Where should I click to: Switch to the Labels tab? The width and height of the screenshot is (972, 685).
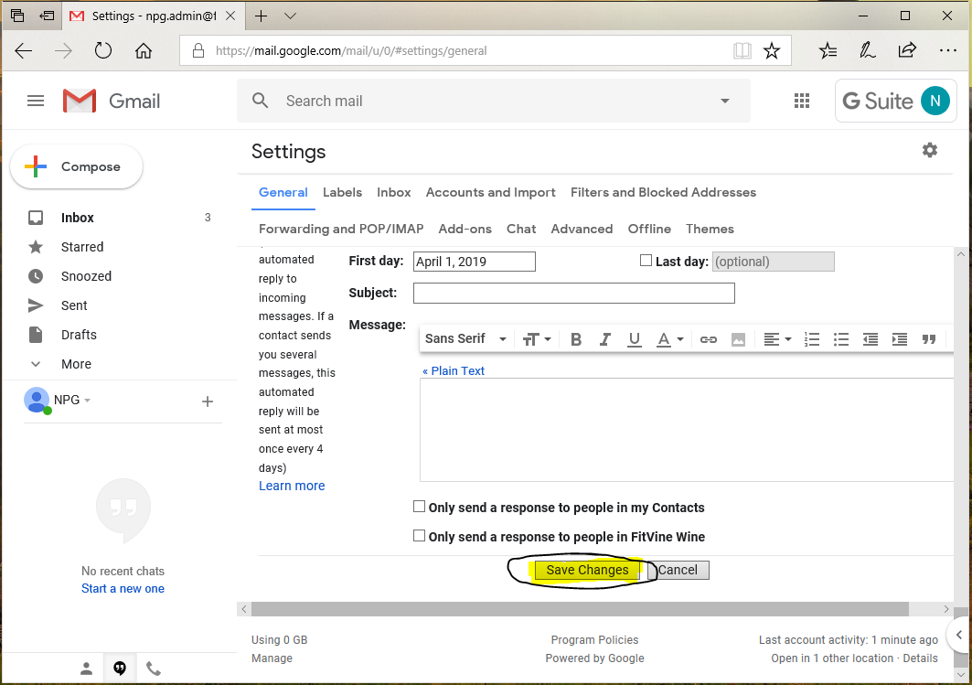[x=342, y=192]
